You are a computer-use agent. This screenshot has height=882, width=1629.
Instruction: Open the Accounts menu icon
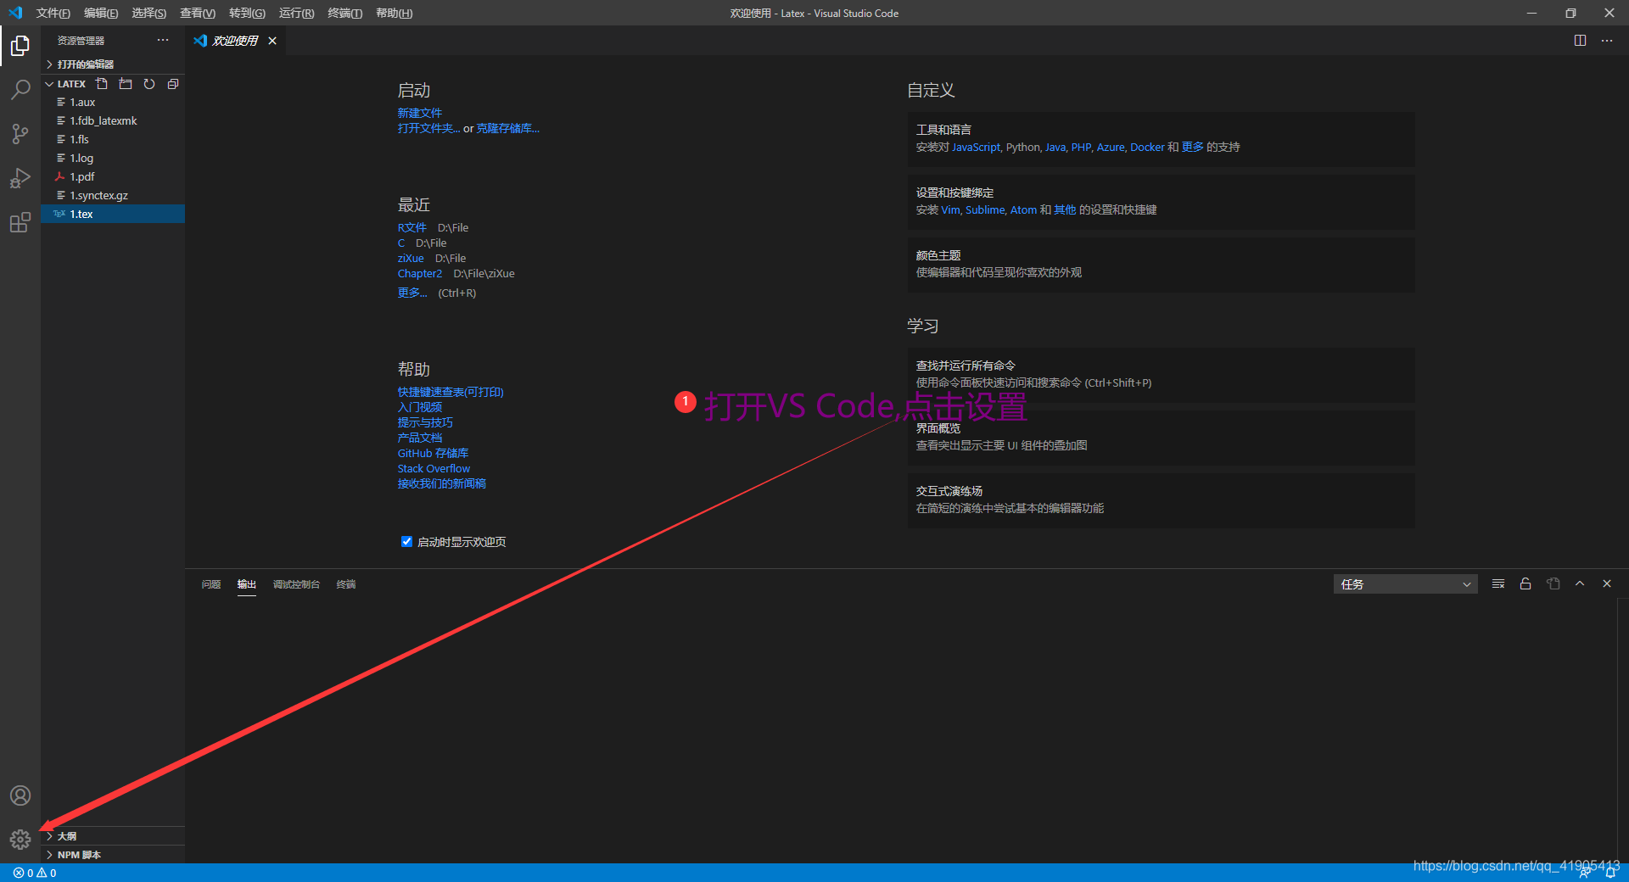pos(20,795)
